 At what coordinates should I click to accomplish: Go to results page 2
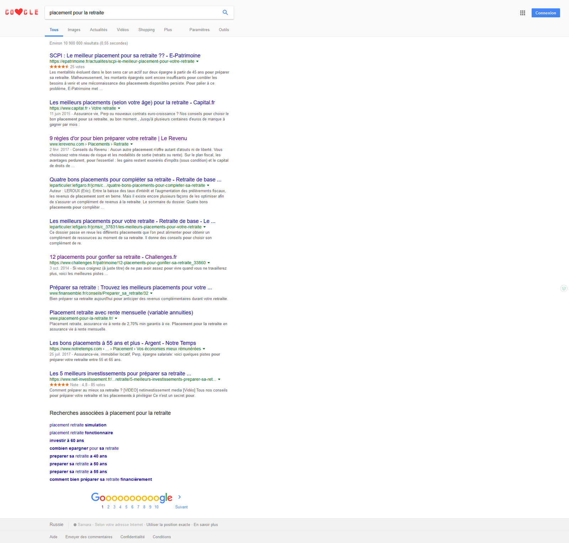click(108, 507)
